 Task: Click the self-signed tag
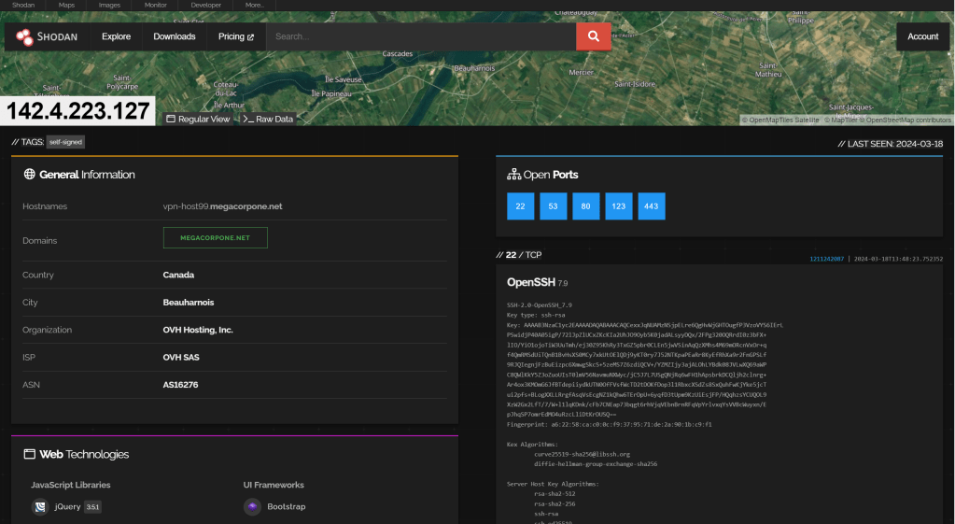pos(65,142)
